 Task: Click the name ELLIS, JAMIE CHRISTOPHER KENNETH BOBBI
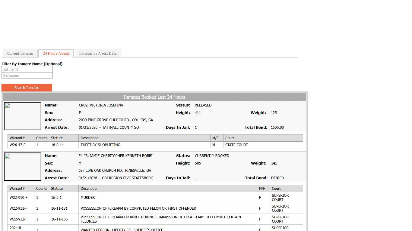coord(115,156)
